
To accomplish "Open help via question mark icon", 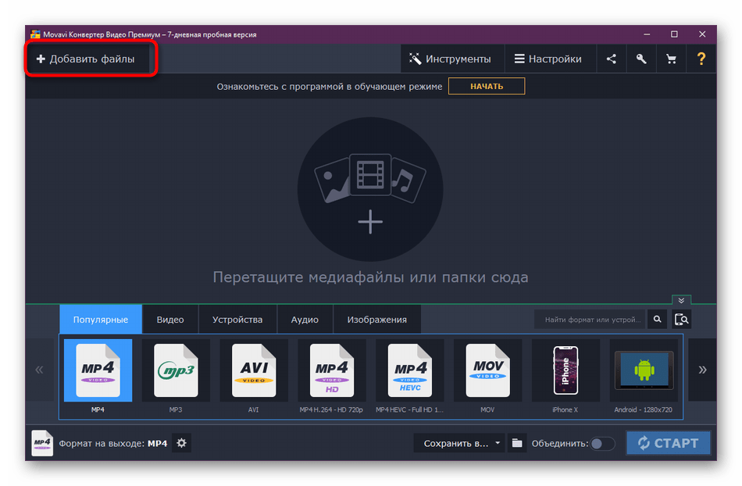I will point(701,59).
